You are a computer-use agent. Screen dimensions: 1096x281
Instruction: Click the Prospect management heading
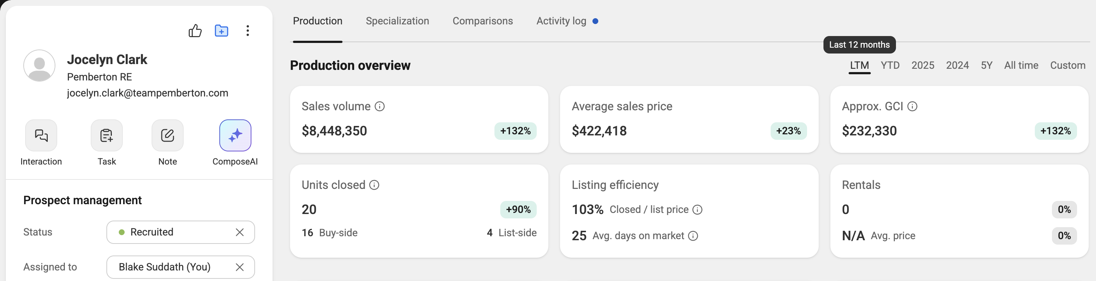point(83,200)
